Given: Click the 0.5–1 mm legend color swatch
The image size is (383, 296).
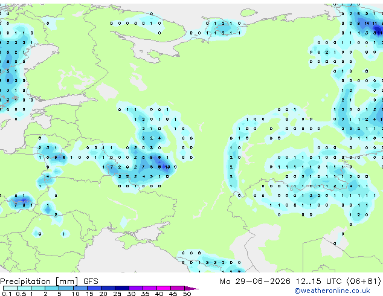Looking at the screenshot, I should tap(24, 288).
